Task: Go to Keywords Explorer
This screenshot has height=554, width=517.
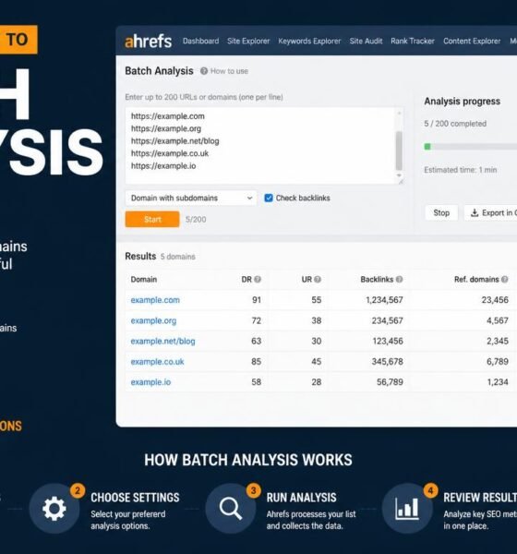Action: pos(309,41)
